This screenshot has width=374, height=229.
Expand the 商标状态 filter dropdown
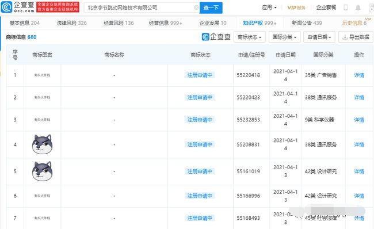(x=250, y=37)
